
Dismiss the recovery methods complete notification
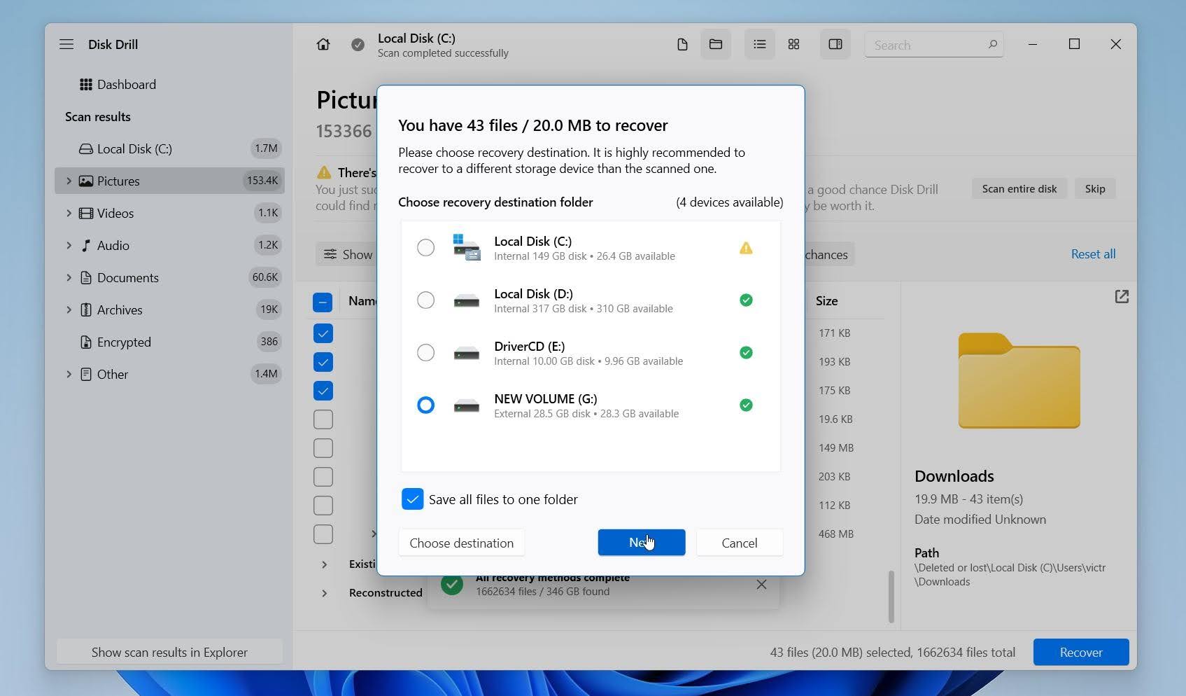click(761, 585)
